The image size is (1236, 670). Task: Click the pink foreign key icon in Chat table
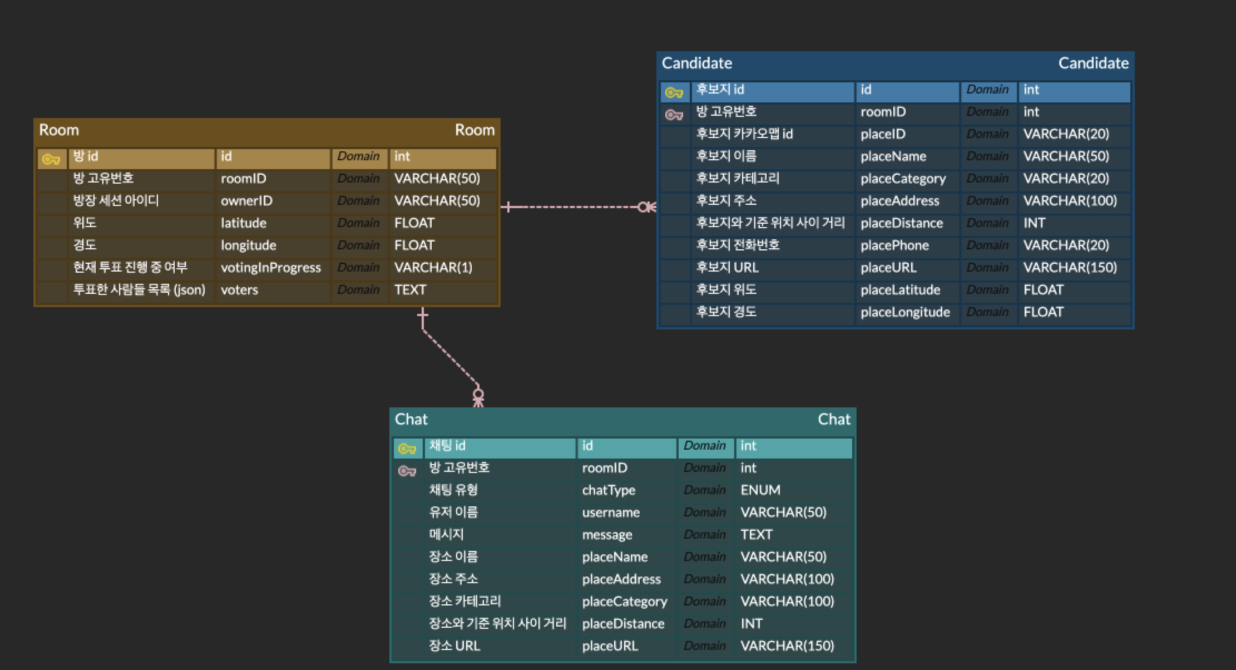point(407,471)
